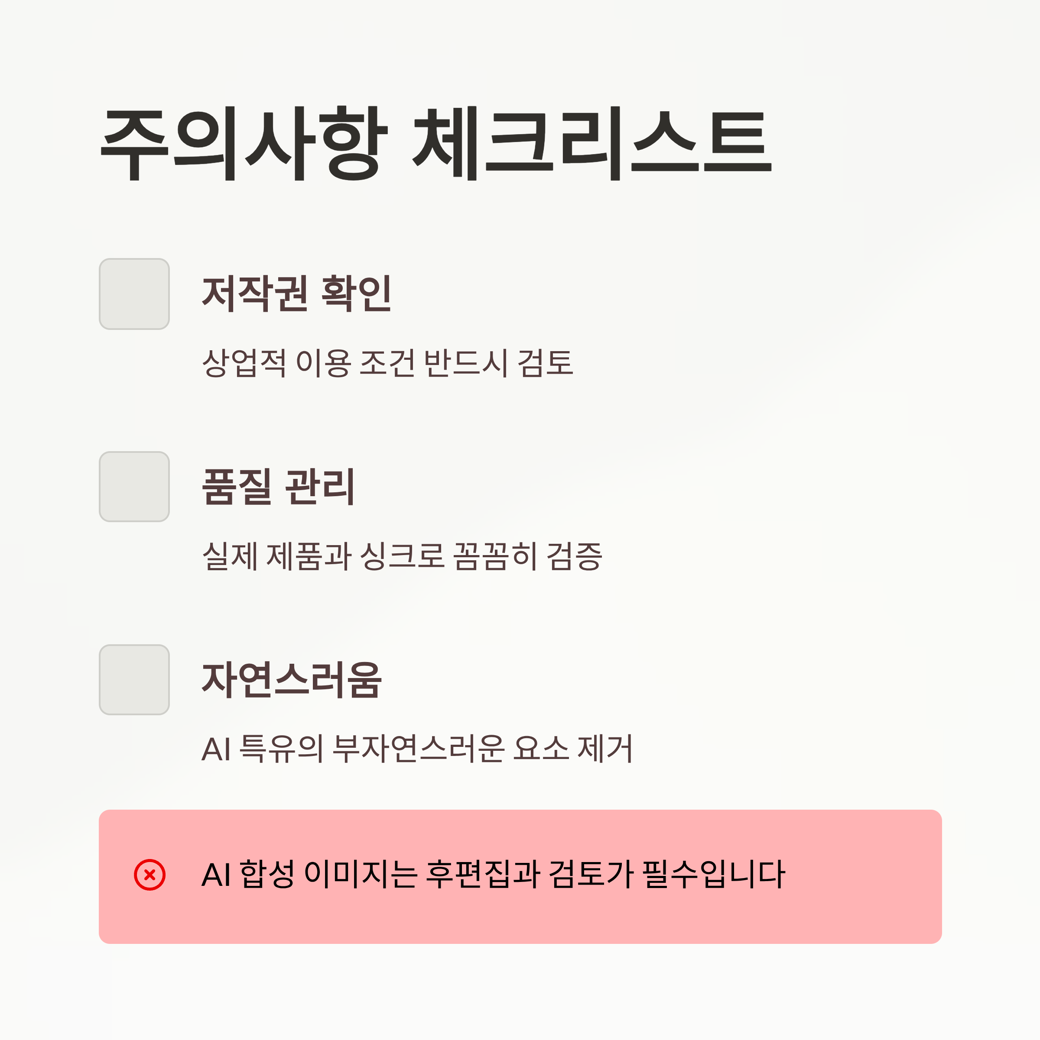Select the 자연스러움 heading label
Image resolution: width=1040 pixels, height=1040 pixels.
[292, 680]
